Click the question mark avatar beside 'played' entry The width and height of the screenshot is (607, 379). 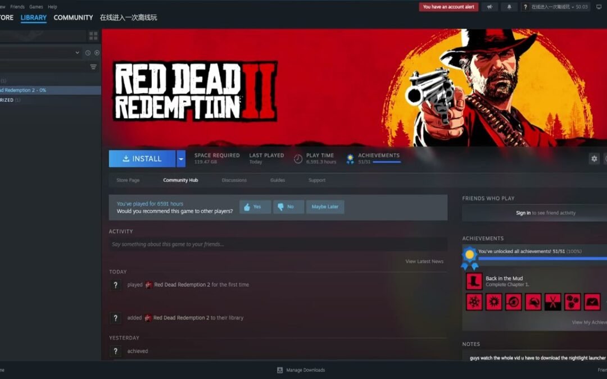tap(115, 285)
